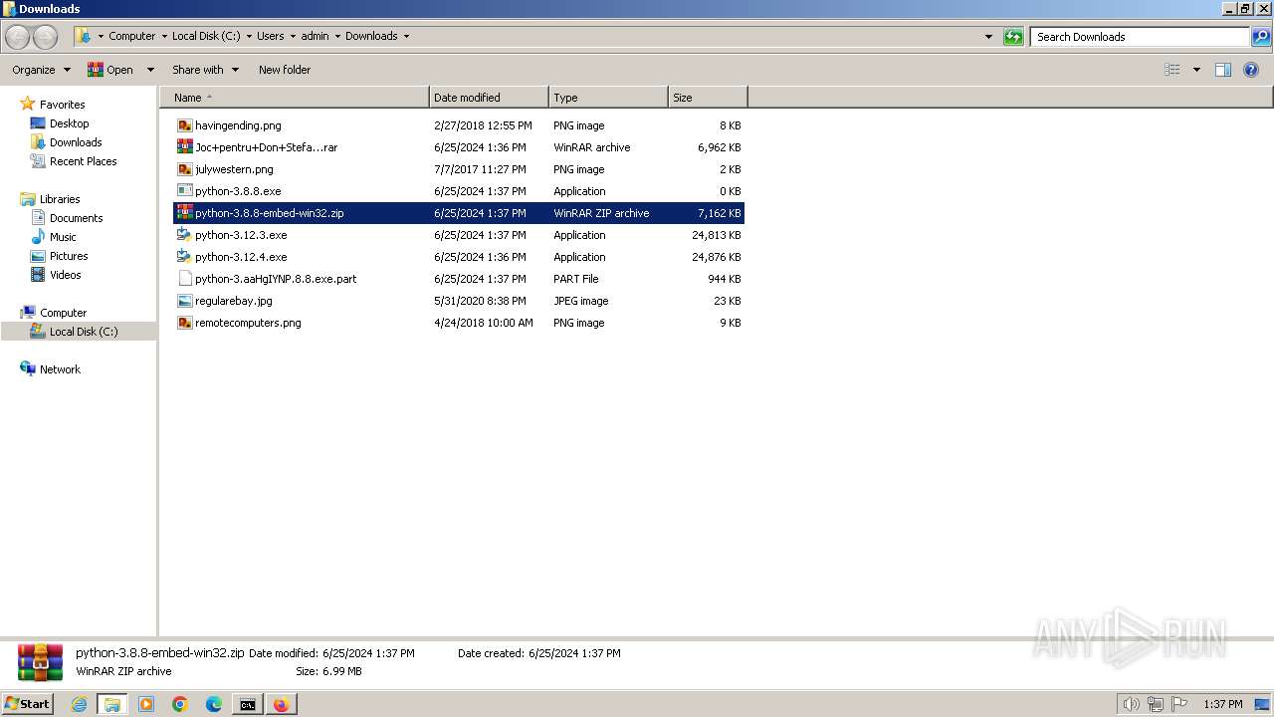Launch Internet Explorer from taskbar

click(79, 704)
